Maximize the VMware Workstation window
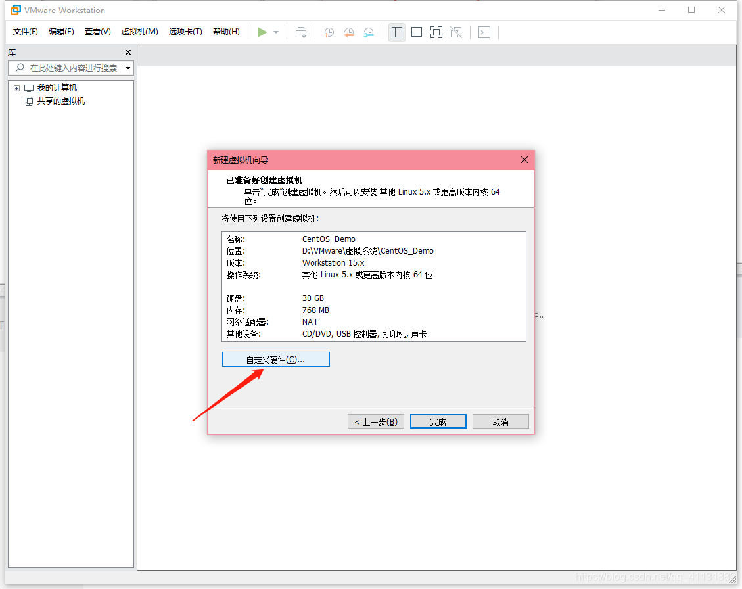This screenshot has height=589, width=742. click(691, 10)
